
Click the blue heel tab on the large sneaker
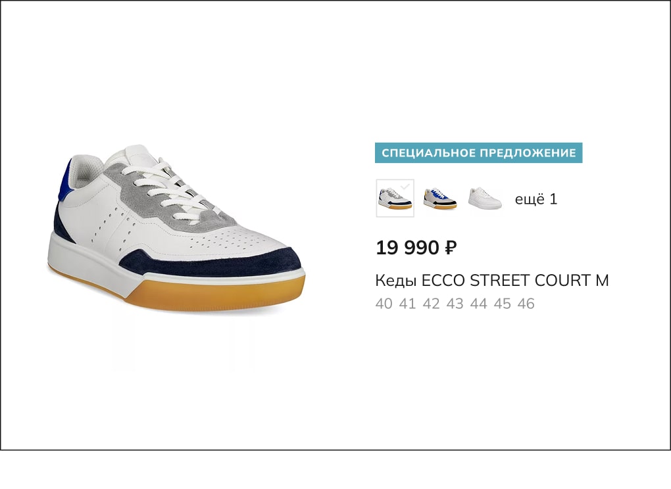[x=65, y=180]
